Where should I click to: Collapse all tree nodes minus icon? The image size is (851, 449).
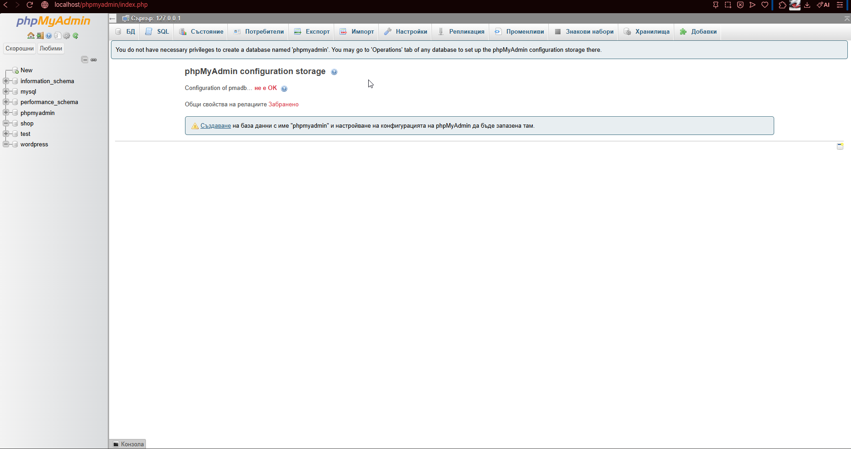tap(85, 60)
